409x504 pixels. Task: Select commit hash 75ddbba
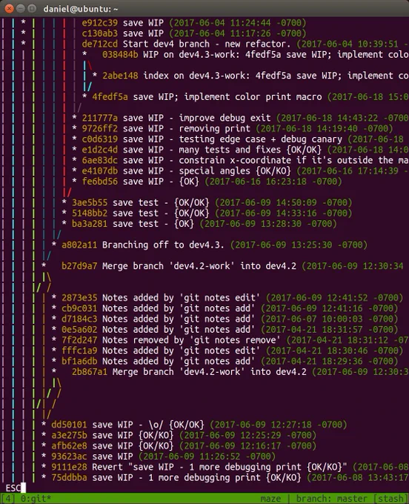coord(69,478)
